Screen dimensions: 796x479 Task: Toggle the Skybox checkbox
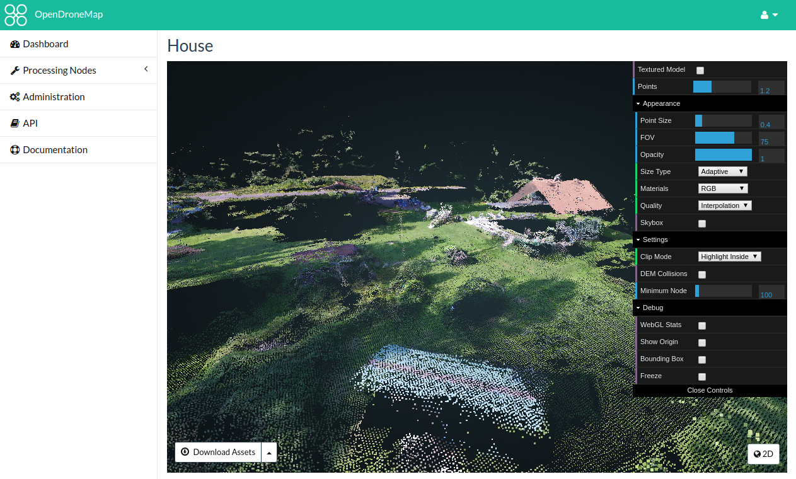click(702, 224)
